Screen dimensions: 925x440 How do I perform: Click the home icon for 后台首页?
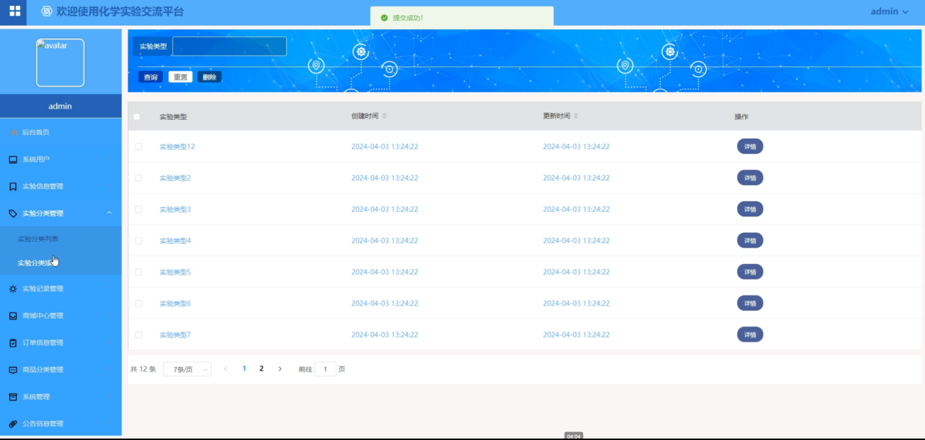[14, 132]
